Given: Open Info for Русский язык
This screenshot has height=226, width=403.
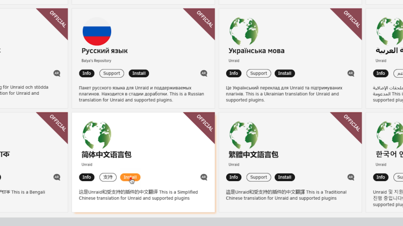Looking at the screenshot, I should click(87, 73).
